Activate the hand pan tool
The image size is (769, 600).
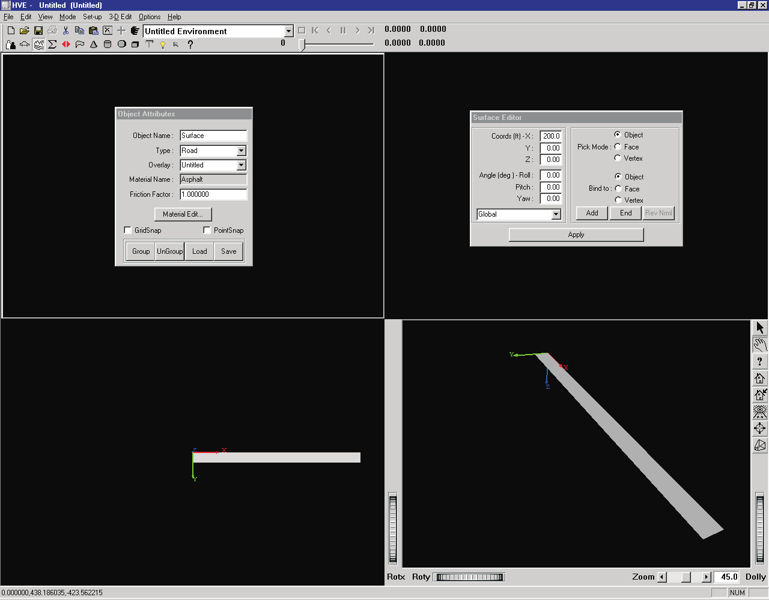(760, 344)
